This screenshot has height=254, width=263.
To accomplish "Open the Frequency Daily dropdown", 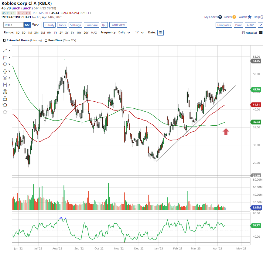I will coord(124,32).
